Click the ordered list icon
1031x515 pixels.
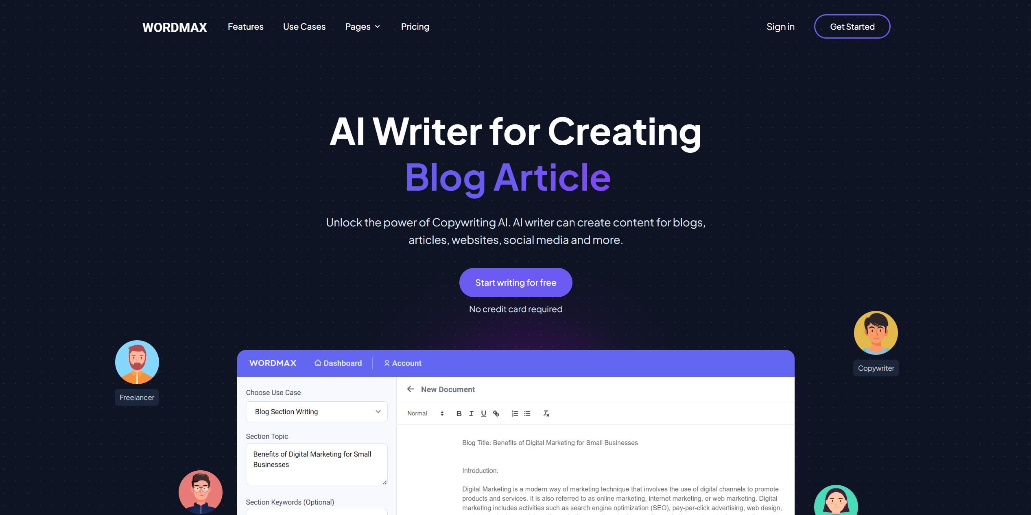coord(515,413)
